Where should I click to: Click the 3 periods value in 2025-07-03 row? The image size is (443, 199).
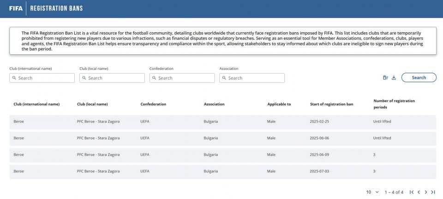(374, 171)
